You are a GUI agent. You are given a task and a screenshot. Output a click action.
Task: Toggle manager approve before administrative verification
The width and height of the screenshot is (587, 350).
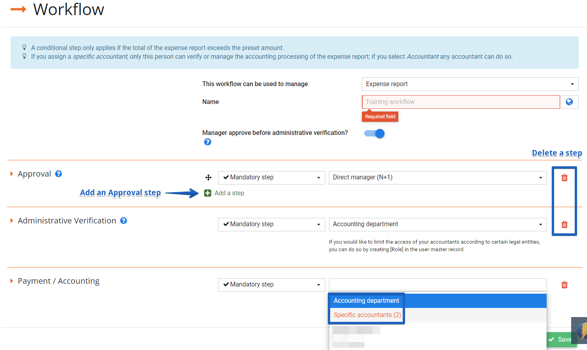pyautogui.click(x=375, y=134)
